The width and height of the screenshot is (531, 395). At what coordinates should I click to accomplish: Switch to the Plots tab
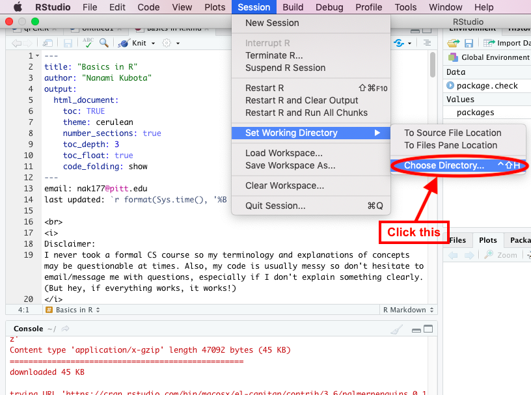pos(487,240)
